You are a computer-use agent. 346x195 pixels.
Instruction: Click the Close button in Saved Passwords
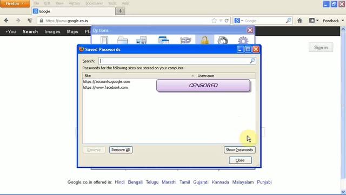point(240,160)
